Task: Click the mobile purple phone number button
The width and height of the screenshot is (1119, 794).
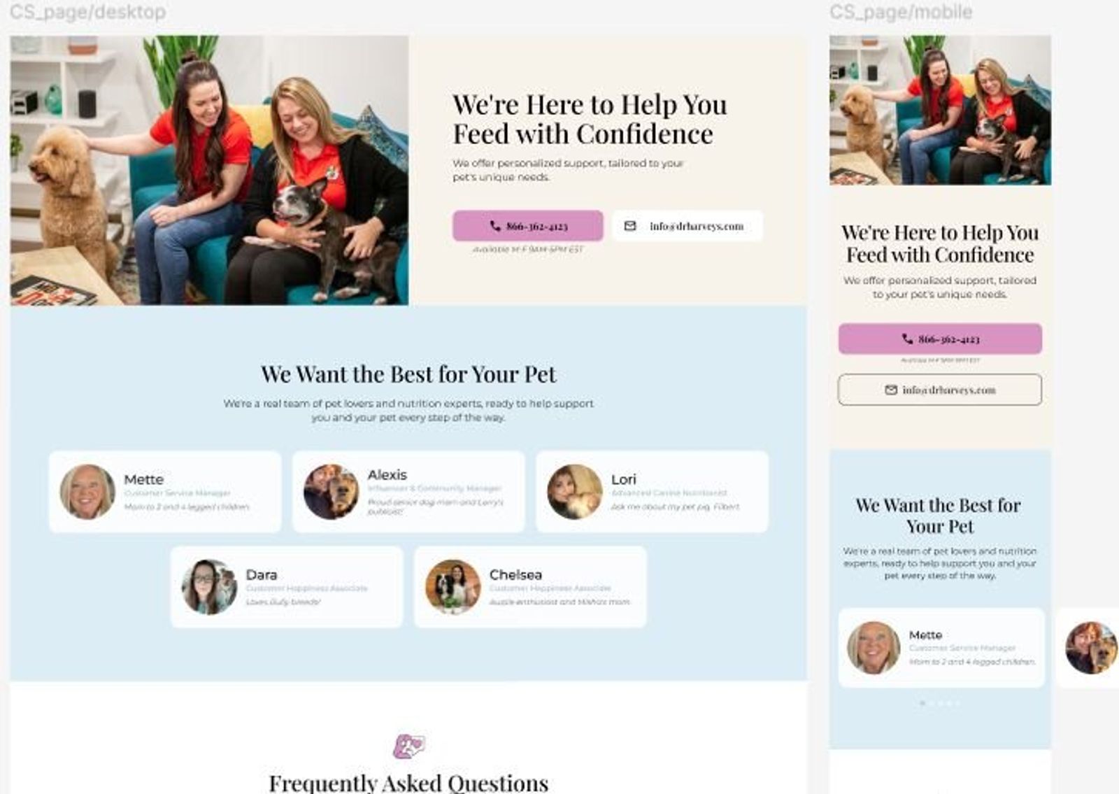Action: click(x=940, y=339)
